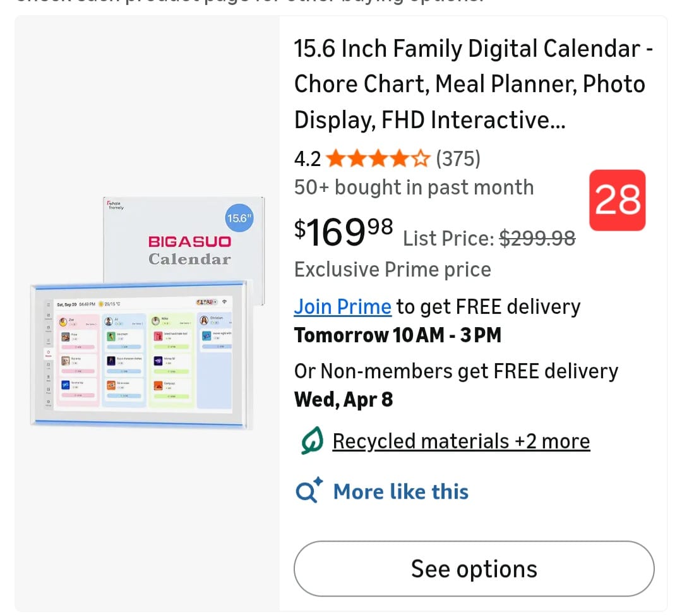
Task: Click the Exclusive Prime price text
Action: tap(392, 270)
